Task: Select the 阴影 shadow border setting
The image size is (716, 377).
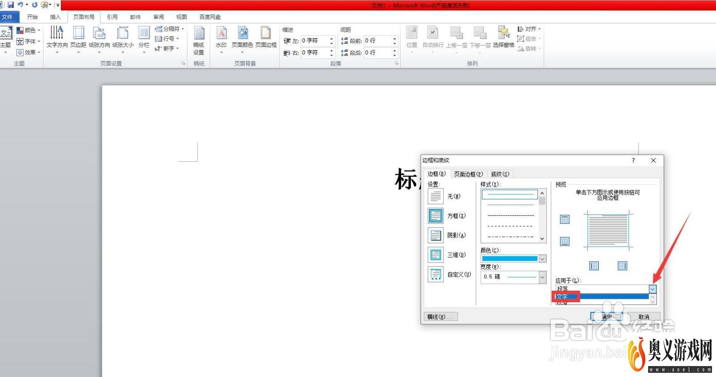Action: (436, 235)
